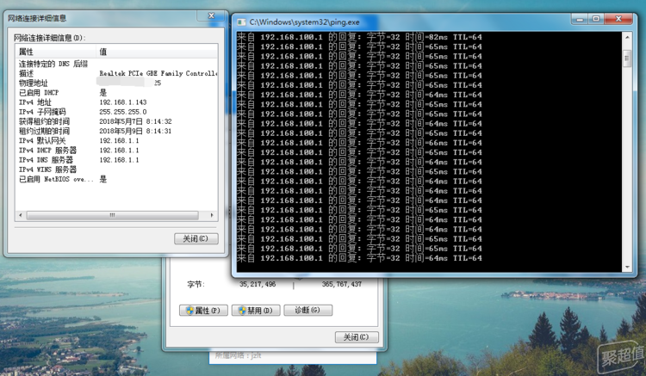The image size is (646, 376).
Task: Maximize the ping.exe console window
Action: click(596, 19)
